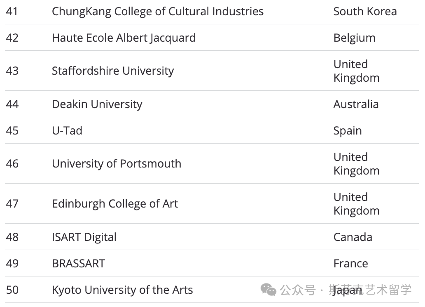
Task: Click the 公众号 watermark text
Action: click(298, 290)
